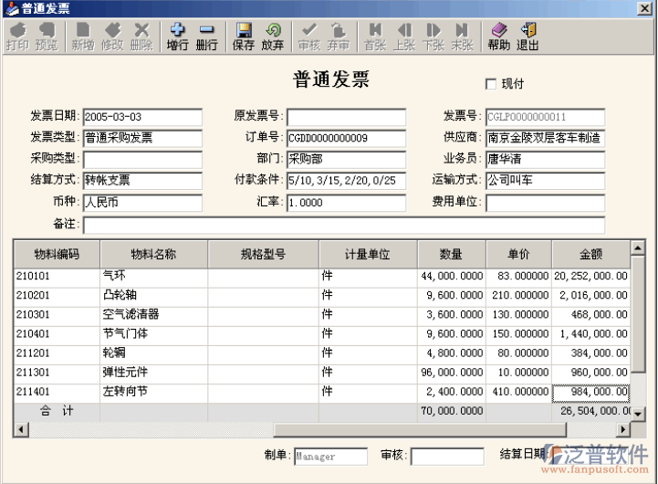
Task: Click the 放弃 (discard) toolbar icon
Action: pos(272,37)
